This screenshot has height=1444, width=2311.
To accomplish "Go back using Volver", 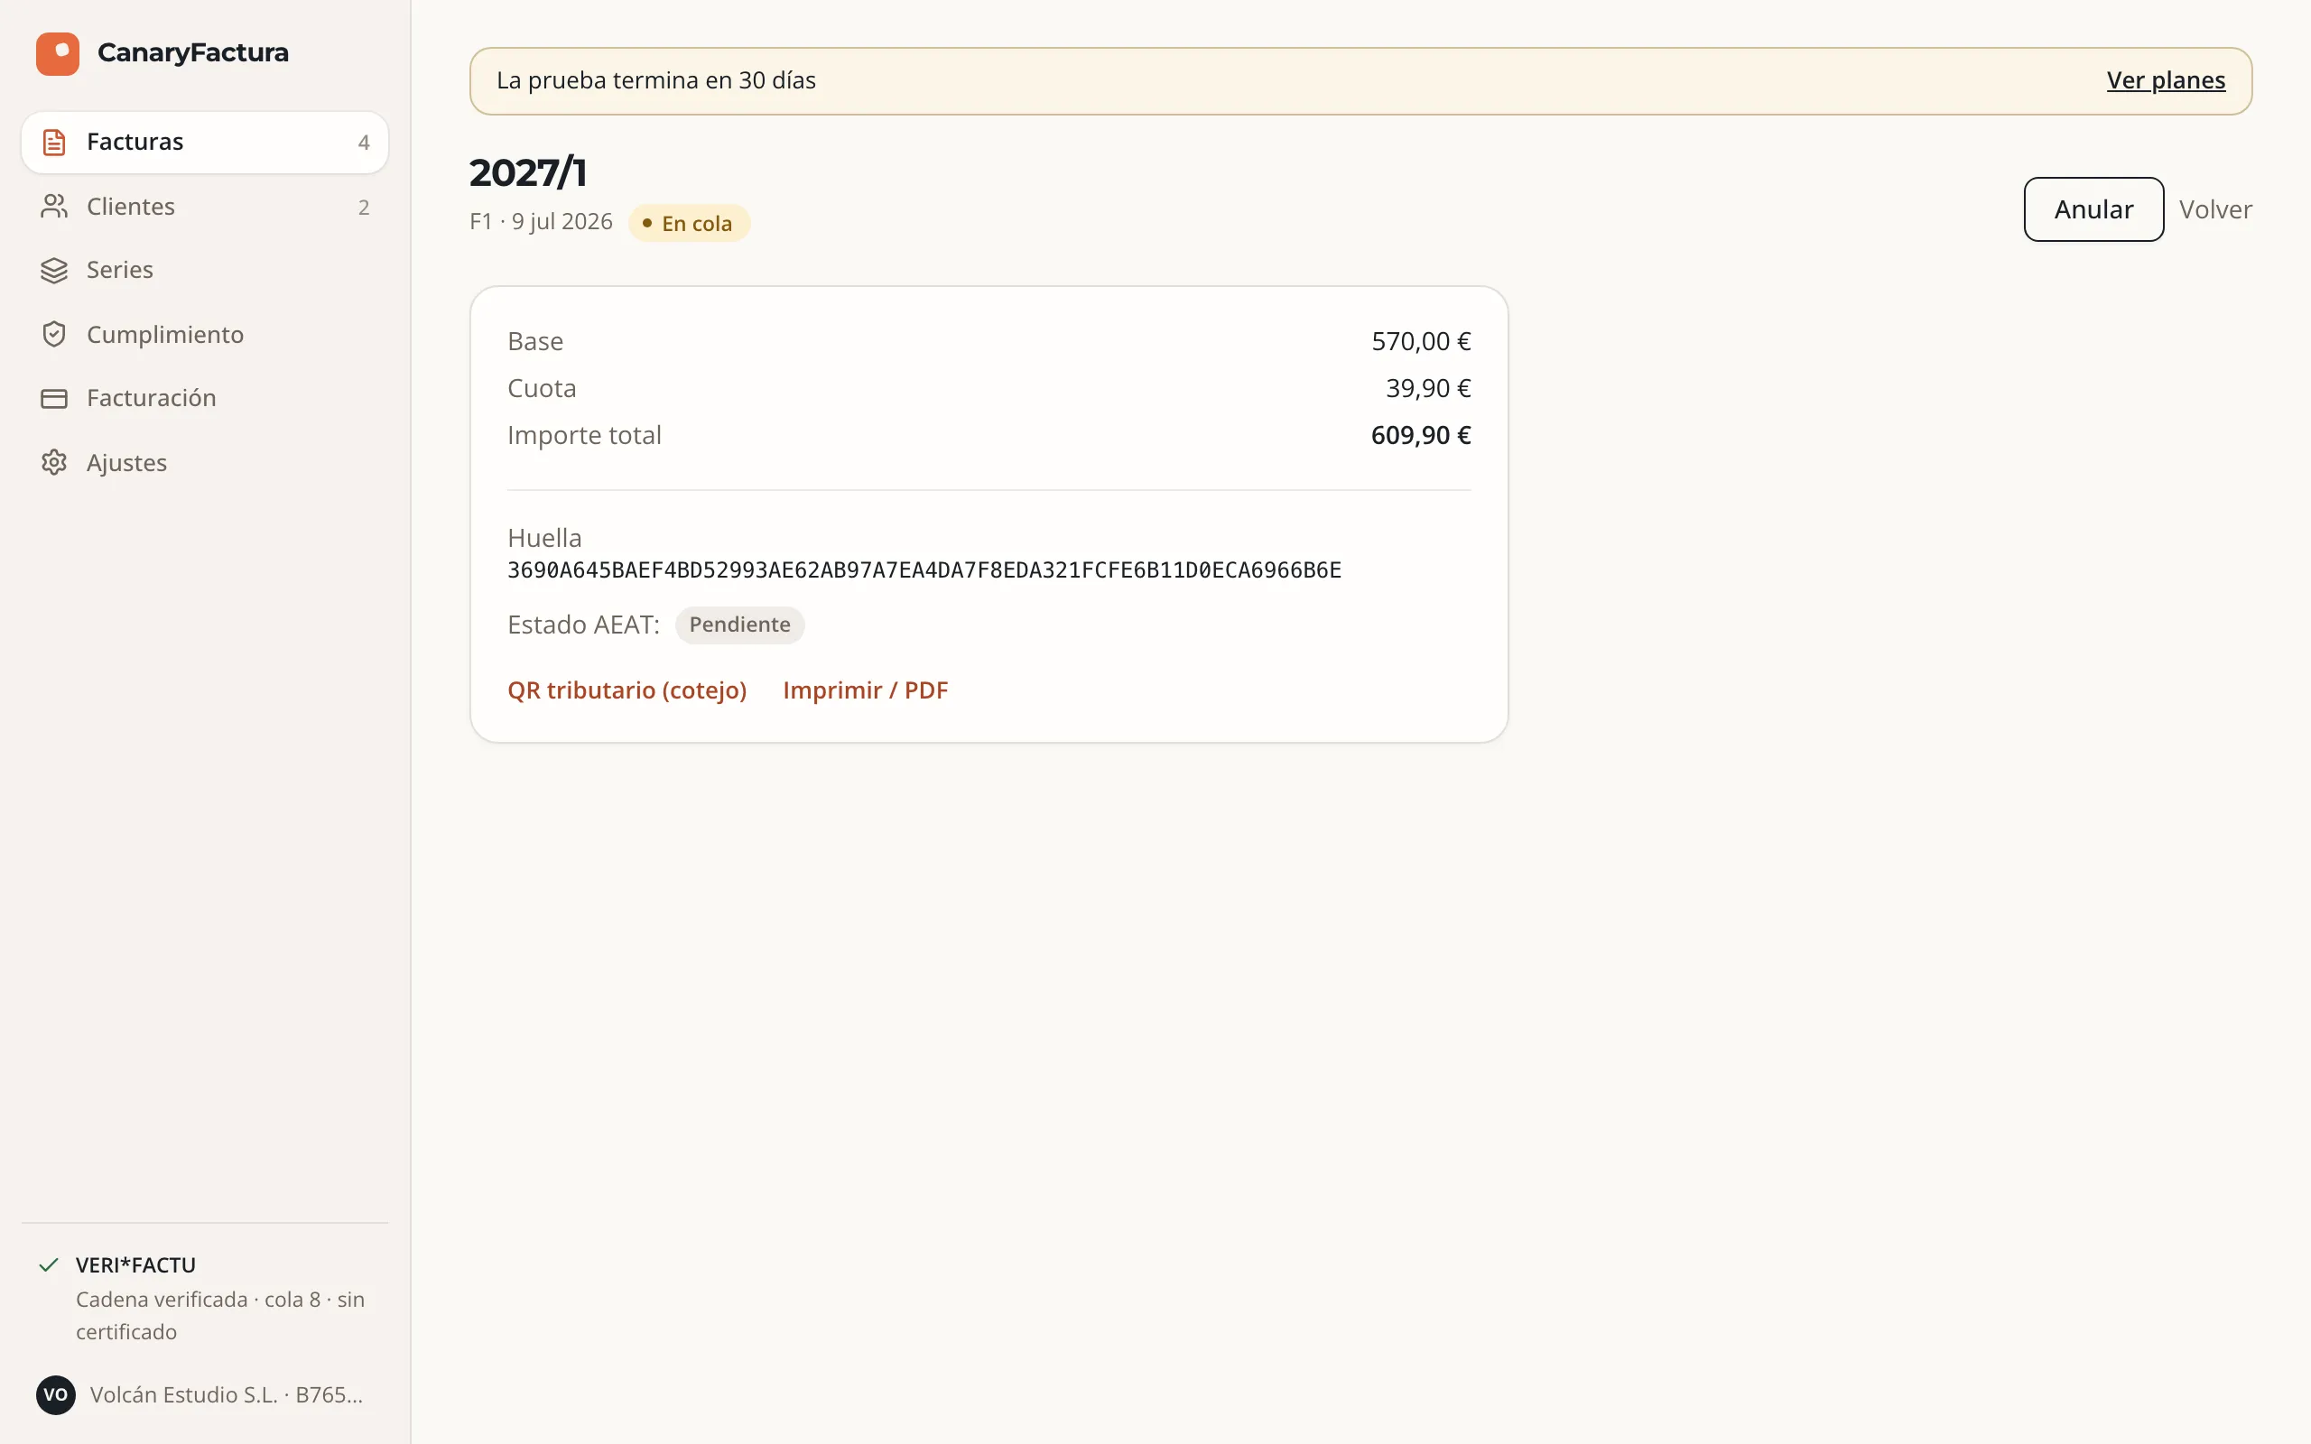I will 2214,209.
